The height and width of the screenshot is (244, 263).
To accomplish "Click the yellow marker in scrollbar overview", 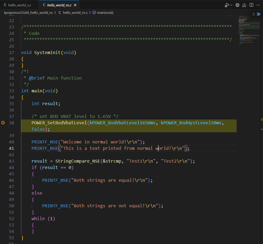I will point(262,120).
